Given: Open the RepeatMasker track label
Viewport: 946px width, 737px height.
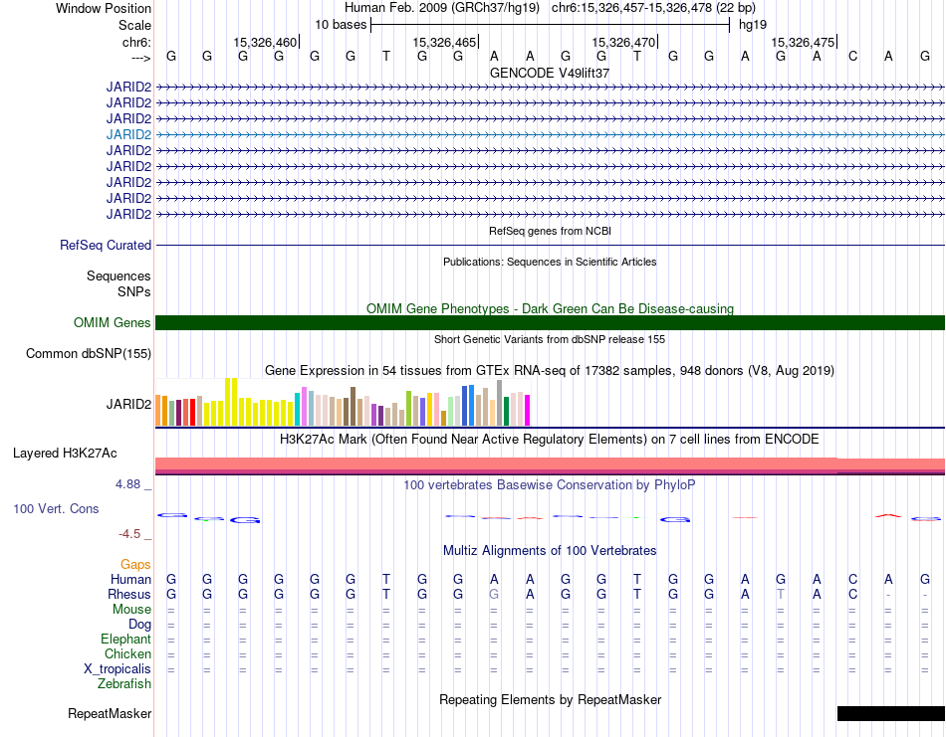Looking at the screenshot, I should [110, 713].
